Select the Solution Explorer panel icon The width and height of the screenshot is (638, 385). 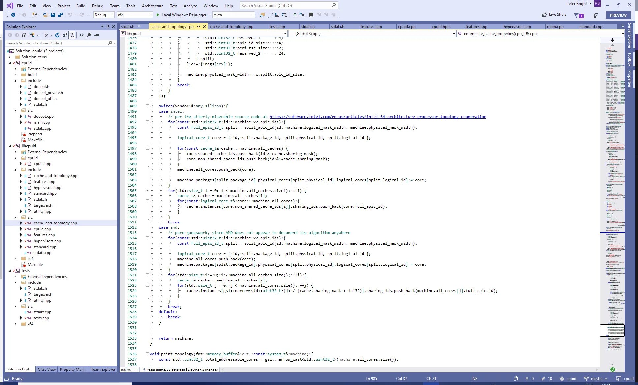click(19, 370)
